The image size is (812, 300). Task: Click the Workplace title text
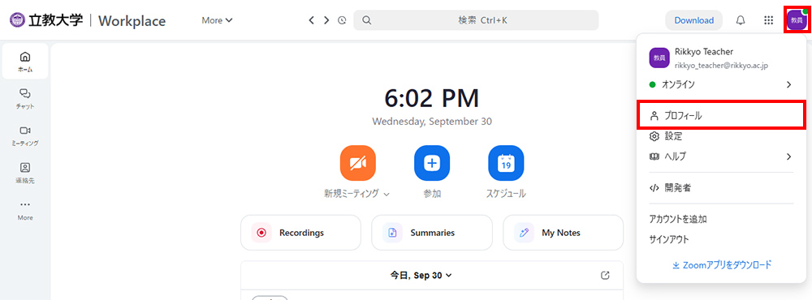pos(132,21)
